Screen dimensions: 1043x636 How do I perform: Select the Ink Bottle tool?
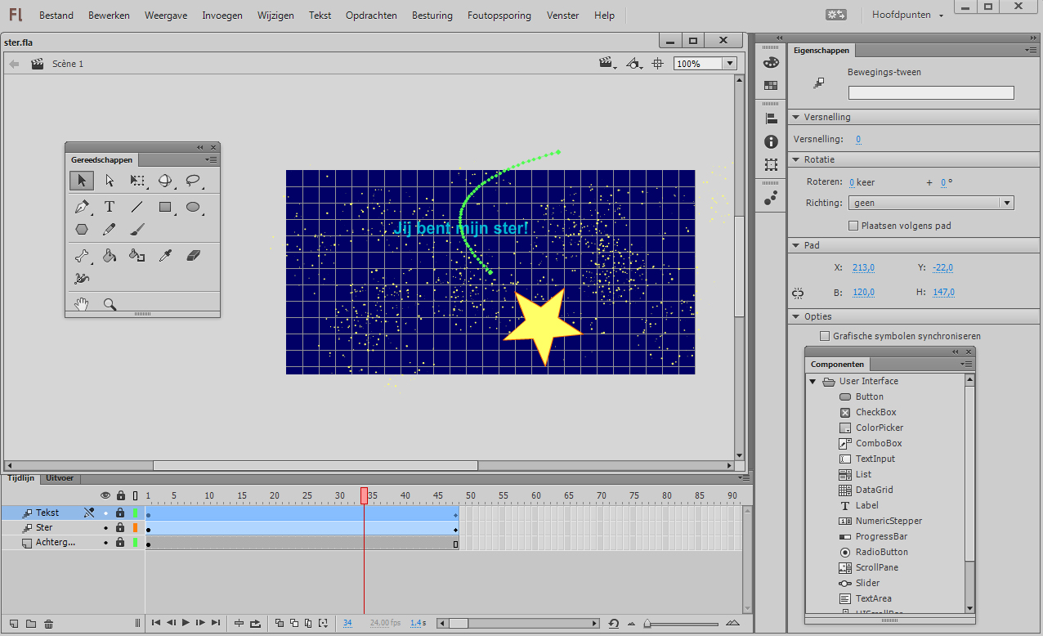137,257
